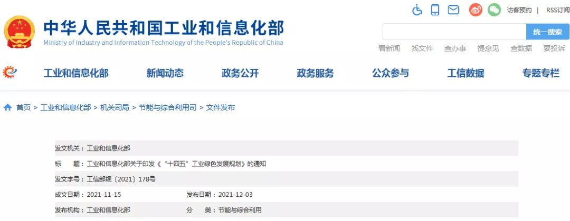Click the 统一搜索 button

coord(548,32)
